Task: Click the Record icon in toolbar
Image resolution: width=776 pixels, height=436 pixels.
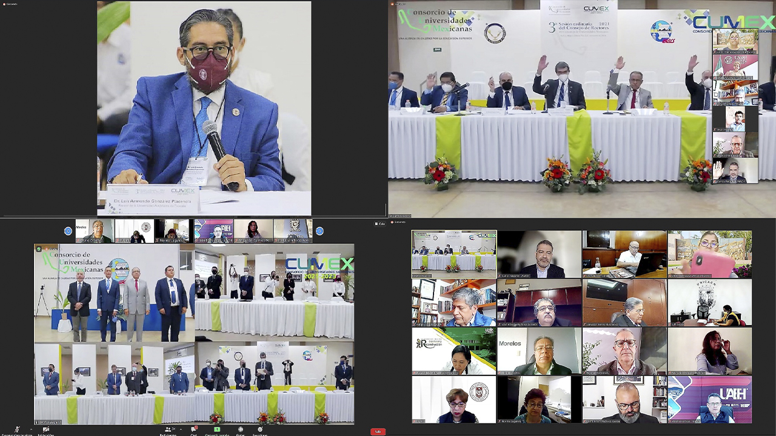Action: [240, 429]
